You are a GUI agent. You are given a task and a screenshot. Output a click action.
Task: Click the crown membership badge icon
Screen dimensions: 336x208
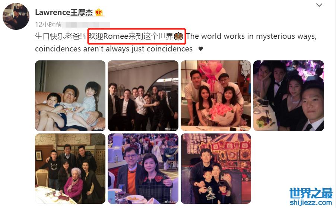(x=99, y=12)
